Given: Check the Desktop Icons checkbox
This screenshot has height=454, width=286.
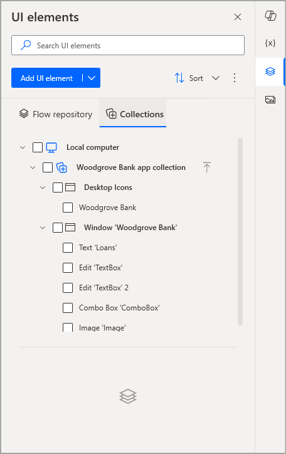Looking at the screenshot, I should click(58, 187).
